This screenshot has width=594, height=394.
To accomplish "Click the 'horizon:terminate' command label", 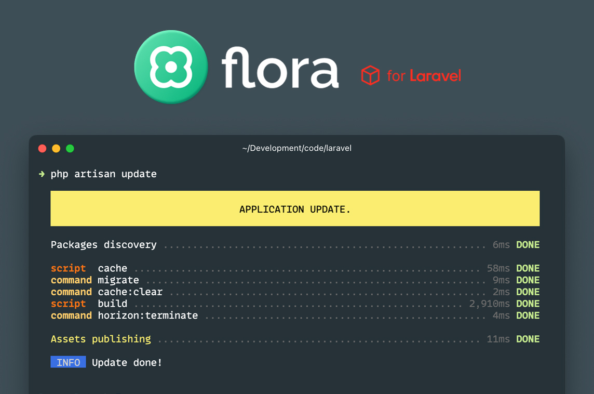I will [x=148, y=316].
